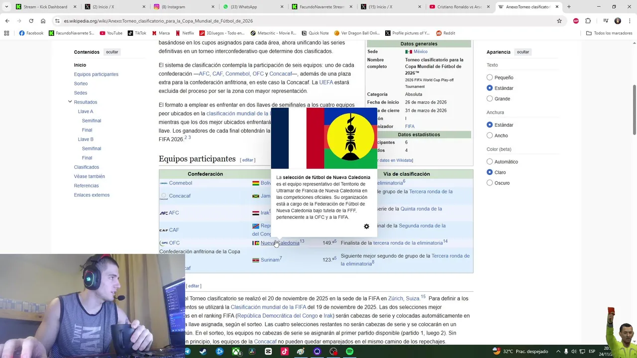Open CapCut from the taskbar
The height and width of the screenshot is (358, 637).
[x=268, y=352]
